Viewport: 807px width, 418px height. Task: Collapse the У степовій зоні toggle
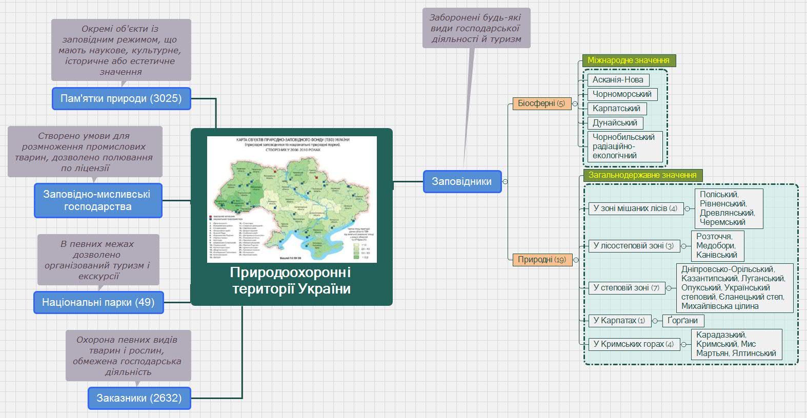[669, 288]
